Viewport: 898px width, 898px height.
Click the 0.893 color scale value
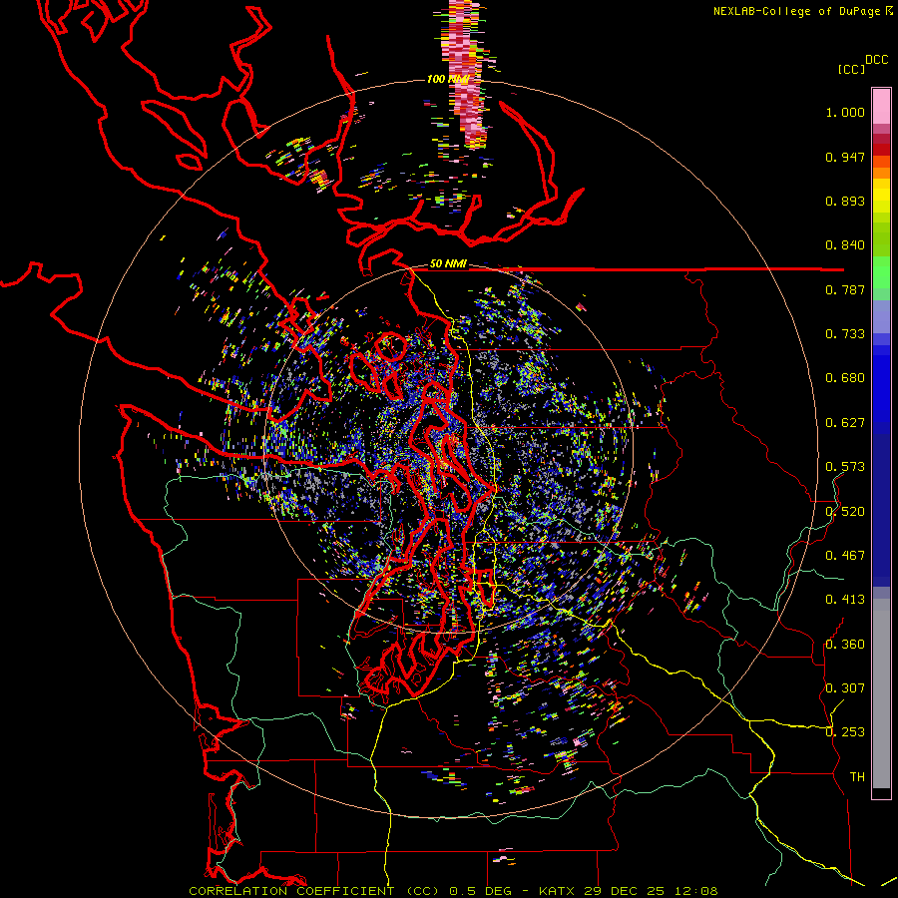pyautogui.click(x=845, y=201)
